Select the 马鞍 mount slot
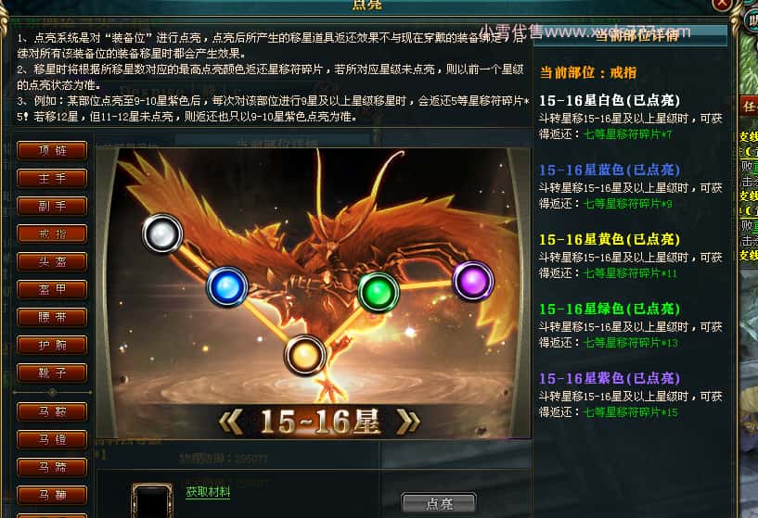Viewport: 758px width, 518px height. click(52, 411)
